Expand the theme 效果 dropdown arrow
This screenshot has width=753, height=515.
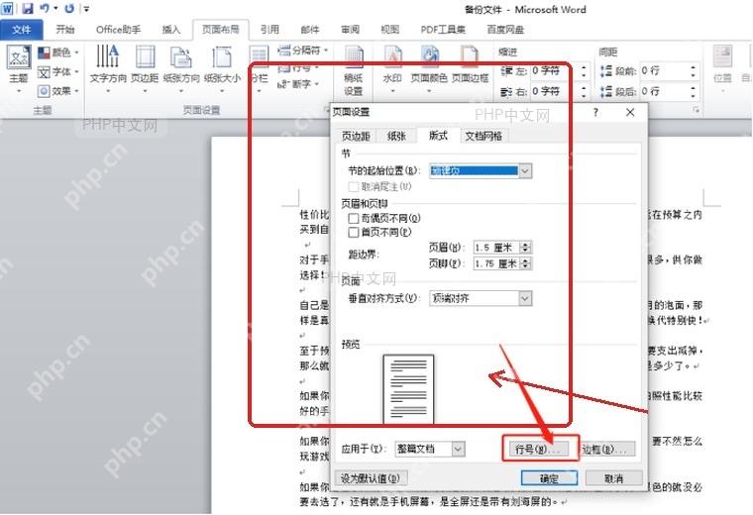(76, 91)
